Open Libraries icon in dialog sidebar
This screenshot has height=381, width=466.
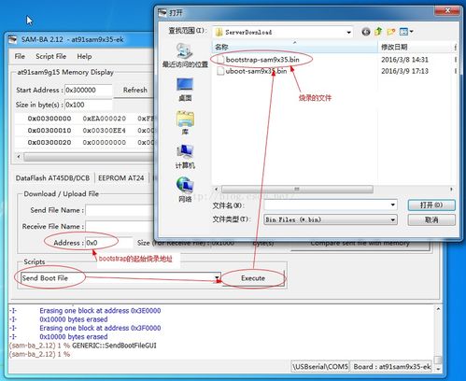pyautogui.click(x=185, y=122)
